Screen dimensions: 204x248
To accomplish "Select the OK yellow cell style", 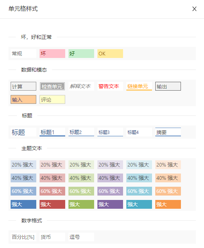I will click(x=110, y=54).
